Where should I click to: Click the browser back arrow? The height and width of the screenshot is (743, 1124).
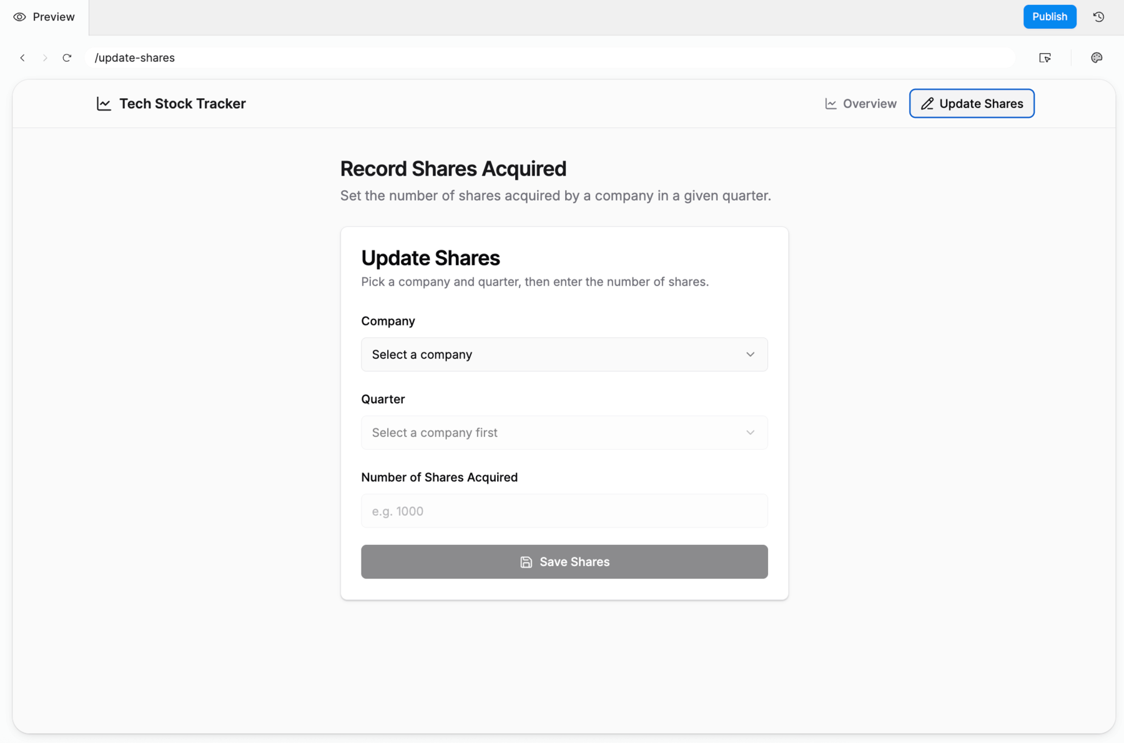click(x=22, y=57)
